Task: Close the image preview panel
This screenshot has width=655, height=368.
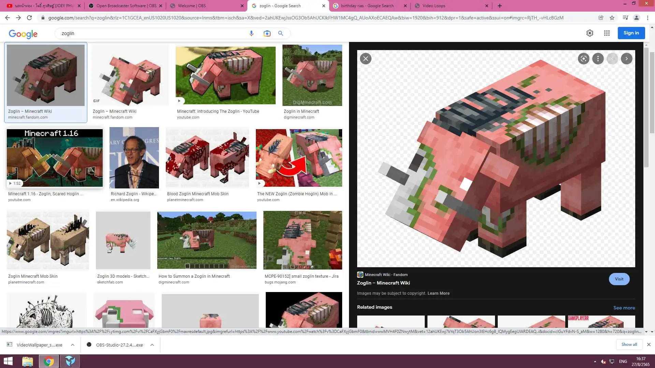Action: coord(366,59)
